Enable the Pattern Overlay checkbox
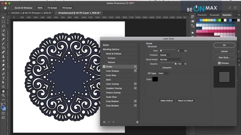 coord(104,93)
